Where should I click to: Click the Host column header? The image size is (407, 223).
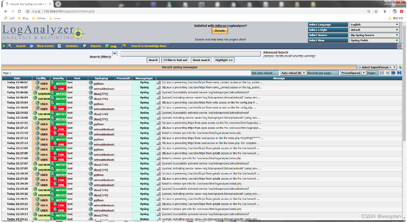coord(77,78)
